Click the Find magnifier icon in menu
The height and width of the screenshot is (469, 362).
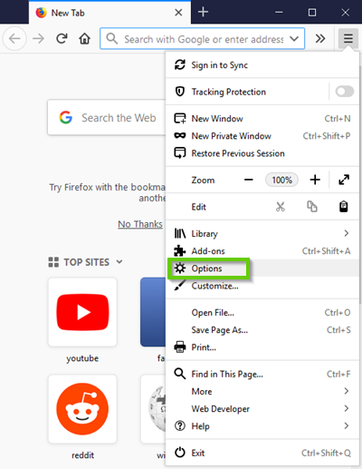[x=180, y=374]
